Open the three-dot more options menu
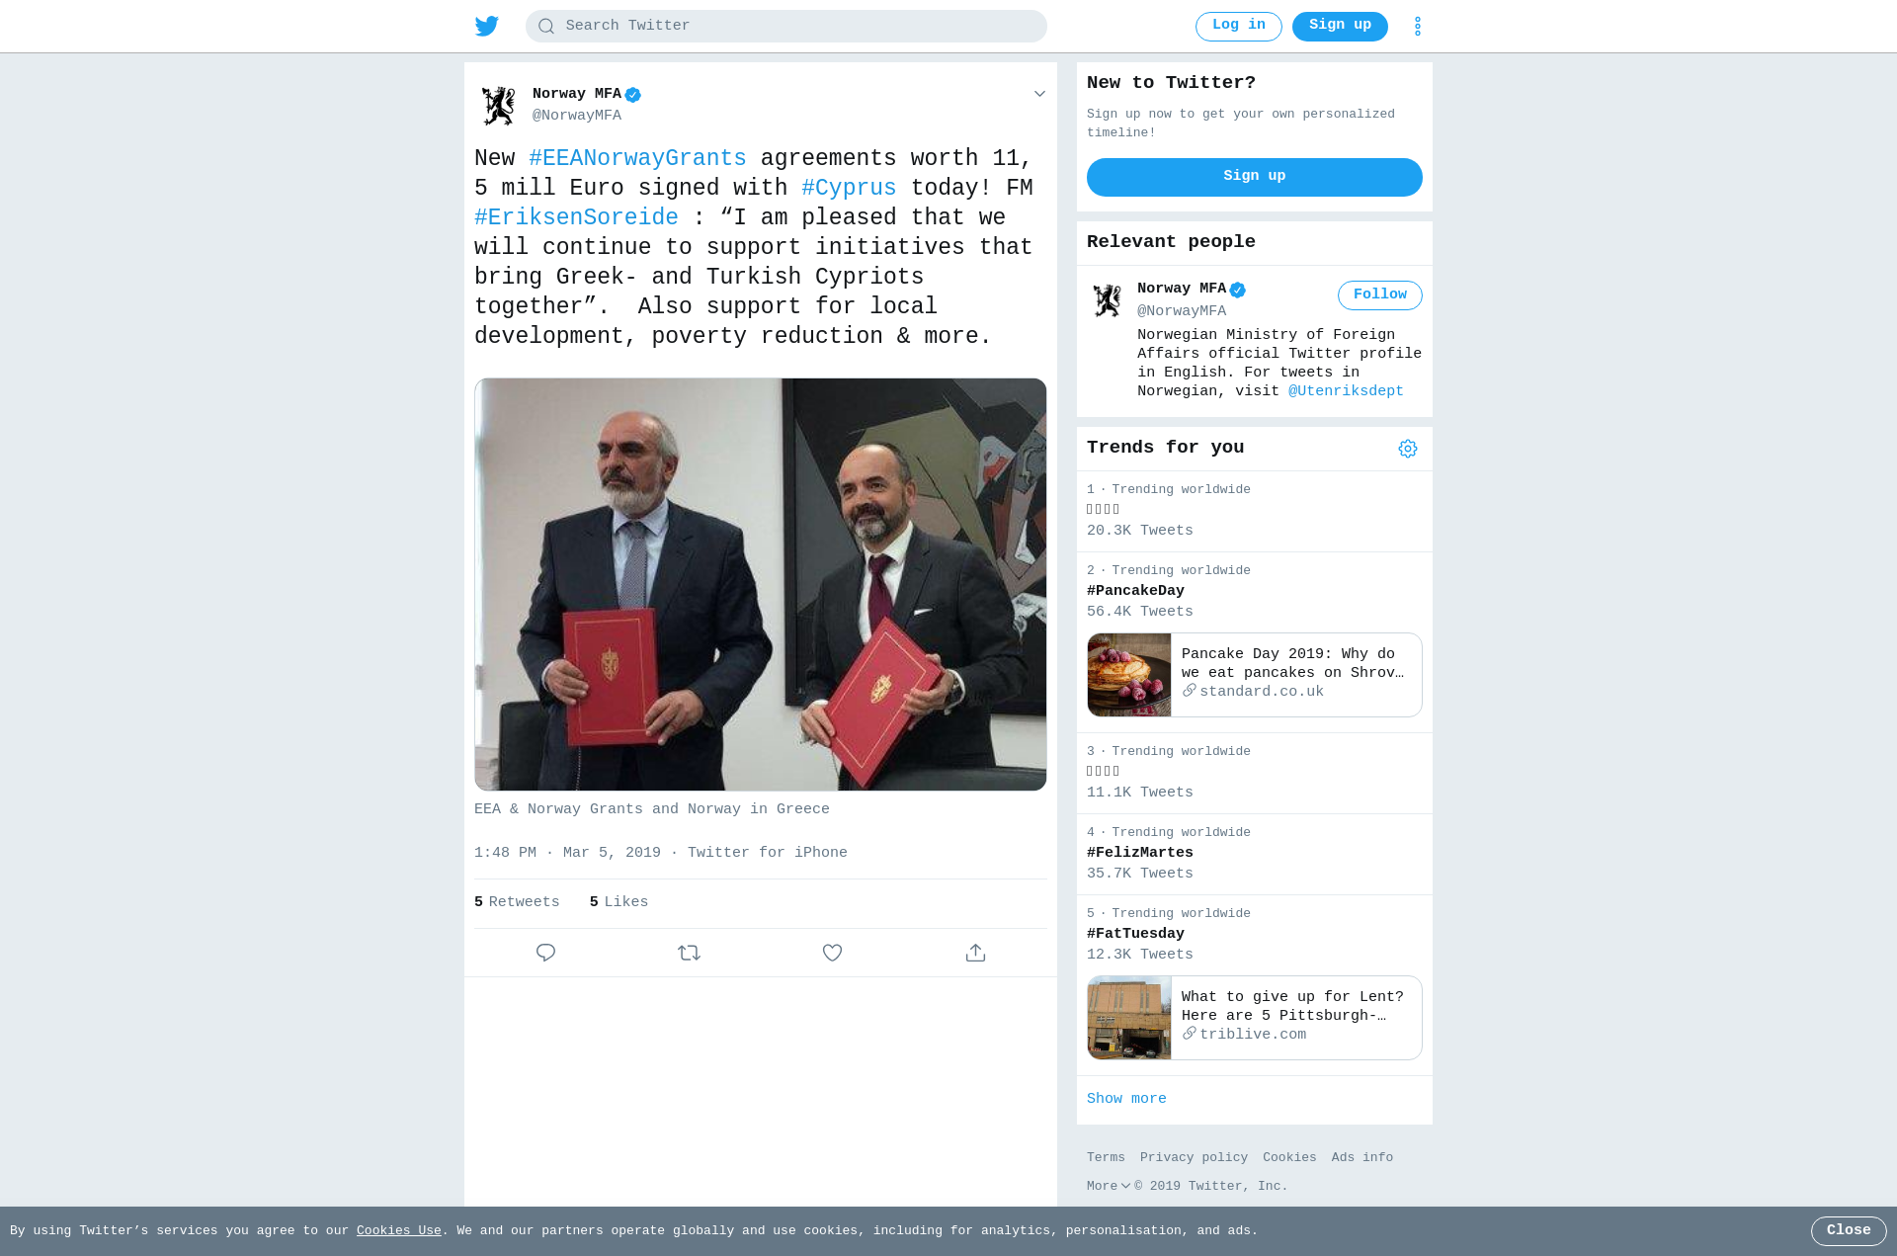The image size is (1897, 1256). pyautogui.click(x=1417, y=26)
